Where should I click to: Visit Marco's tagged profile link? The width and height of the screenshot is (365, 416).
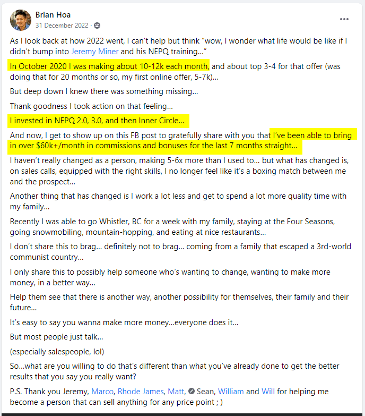pyautogui.click(x=102, y=392)
